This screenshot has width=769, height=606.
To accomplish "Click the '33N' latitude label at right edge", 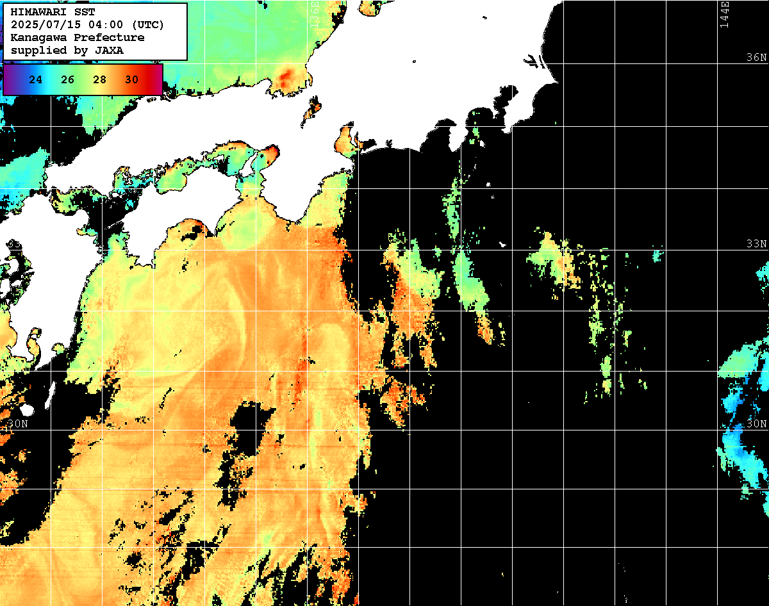I will [x=757, y=244].
